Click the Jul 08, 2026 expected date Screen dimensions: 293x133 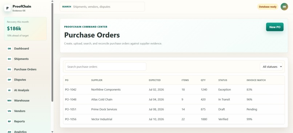[x=156, y=109]
